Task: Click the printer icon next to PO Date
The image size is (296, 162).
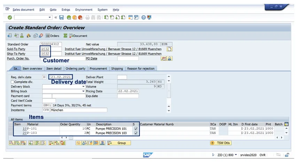Action: tap(170, 59)
